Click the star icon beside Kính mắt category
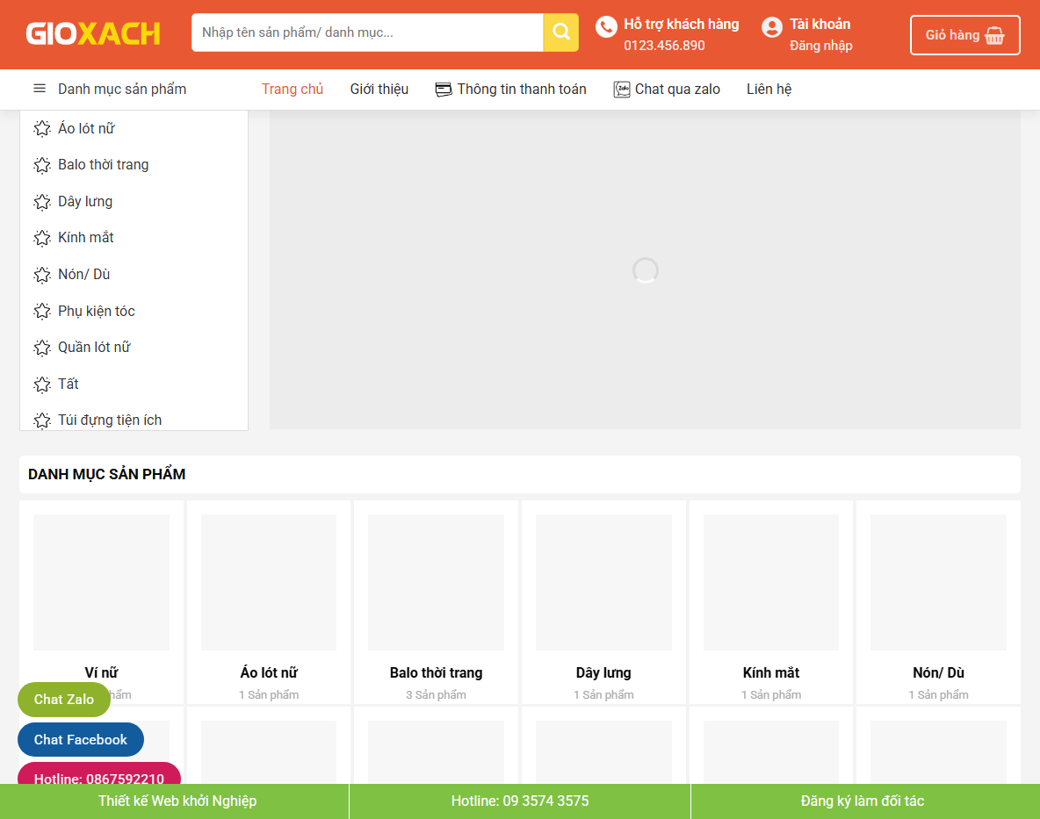The image size is (1040, 819). 41,237
